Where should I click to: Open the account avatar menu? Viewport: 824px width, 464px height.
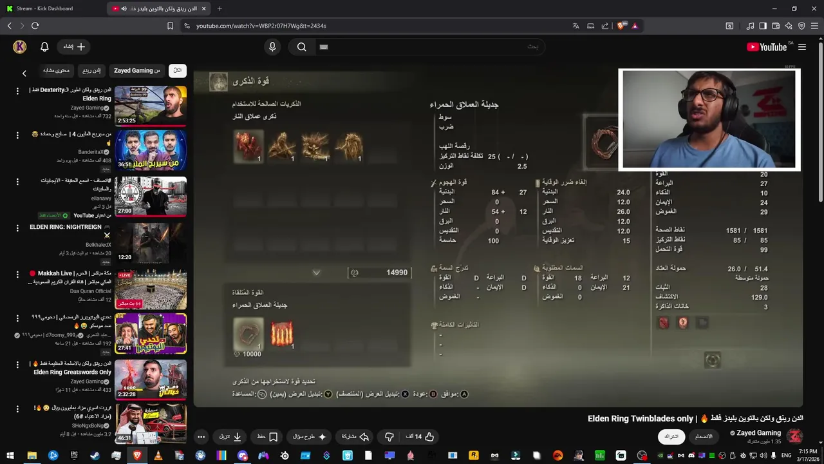pos(19,46)
